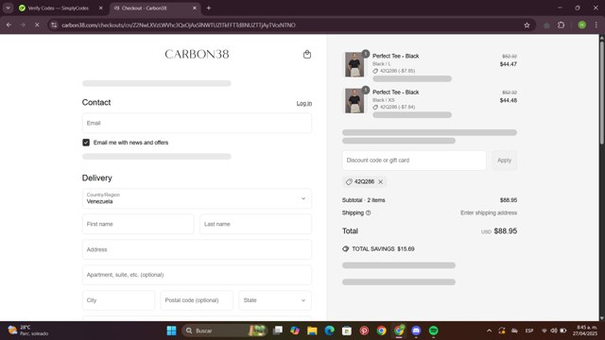The image size is (605, 340).
Task: Open Chrome three-dot menu
Action: pos(596,25)
